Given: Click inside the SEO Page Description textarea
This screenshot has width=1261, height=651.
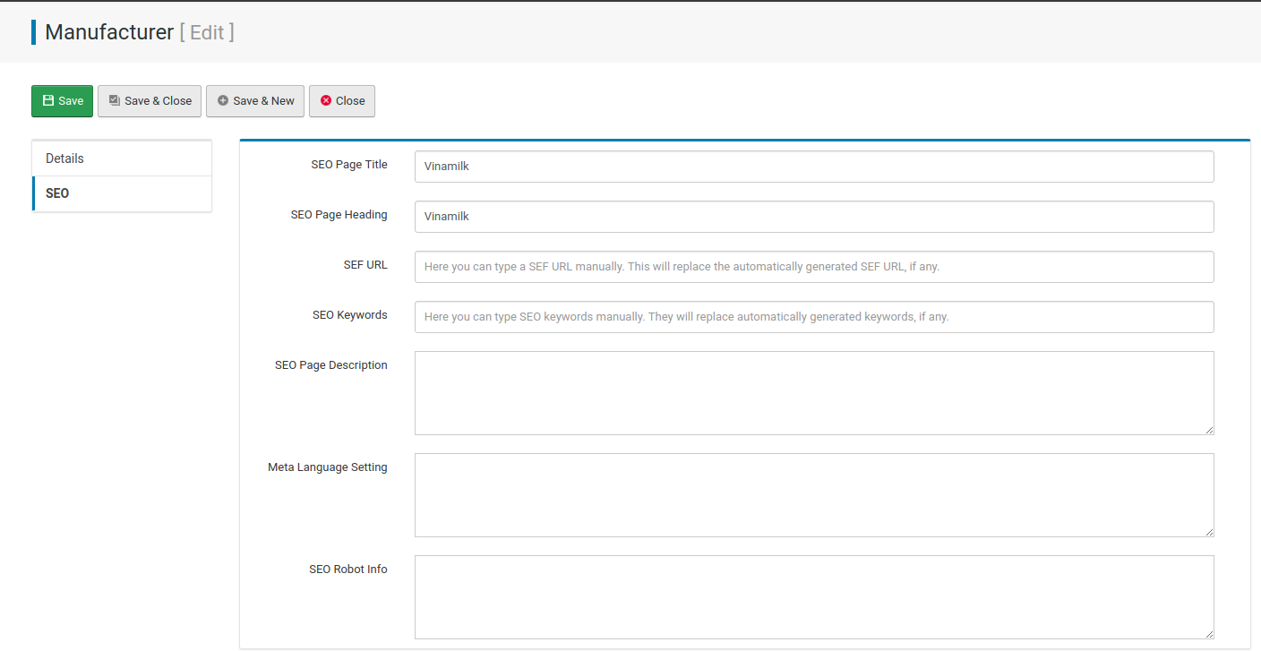Looking at the screenshot, I should (814, 393).
